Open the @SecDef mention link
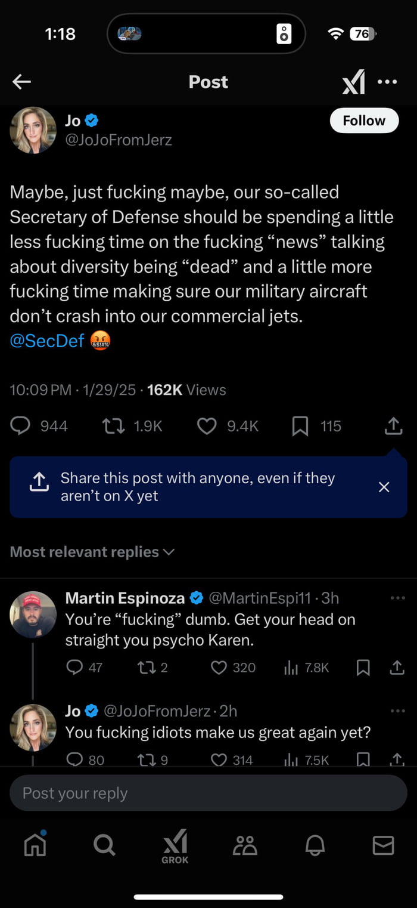 pos(47,341)
